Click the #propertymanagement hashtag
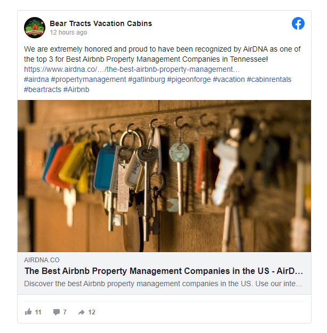Viewport: 327px width, 333px height. (89, 79)
